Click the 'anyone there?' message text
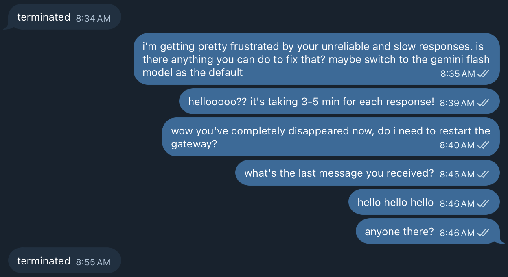 coord(399,232)
